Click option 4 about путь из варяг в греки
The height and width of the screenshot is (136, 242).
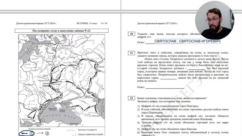coord(183,124)
